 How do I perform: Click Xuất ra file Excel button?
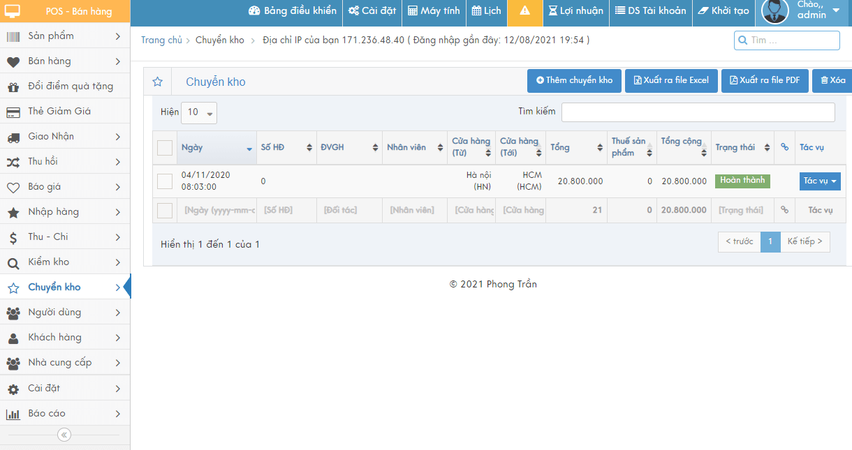[x=670, y=81]
